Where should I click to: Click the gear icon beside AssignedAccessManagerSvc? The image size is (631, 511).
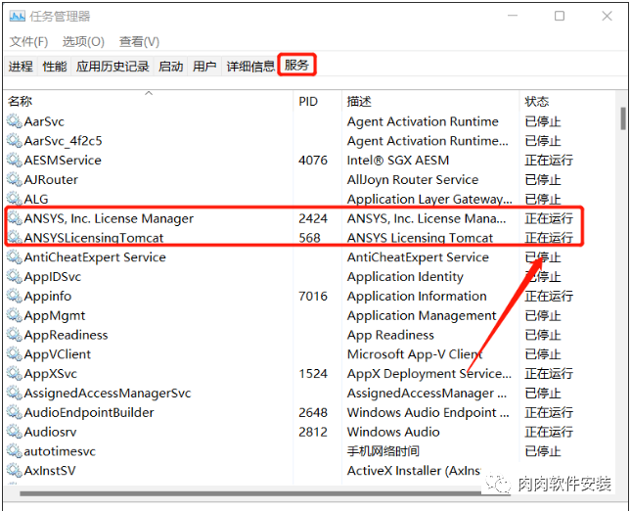(14, 393)
